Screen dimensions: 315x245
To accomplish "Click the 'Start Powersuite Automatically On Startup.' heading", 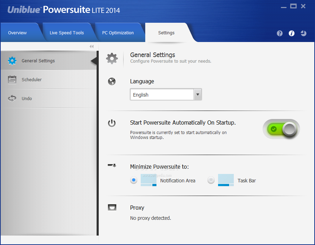I will click(183, 122).
